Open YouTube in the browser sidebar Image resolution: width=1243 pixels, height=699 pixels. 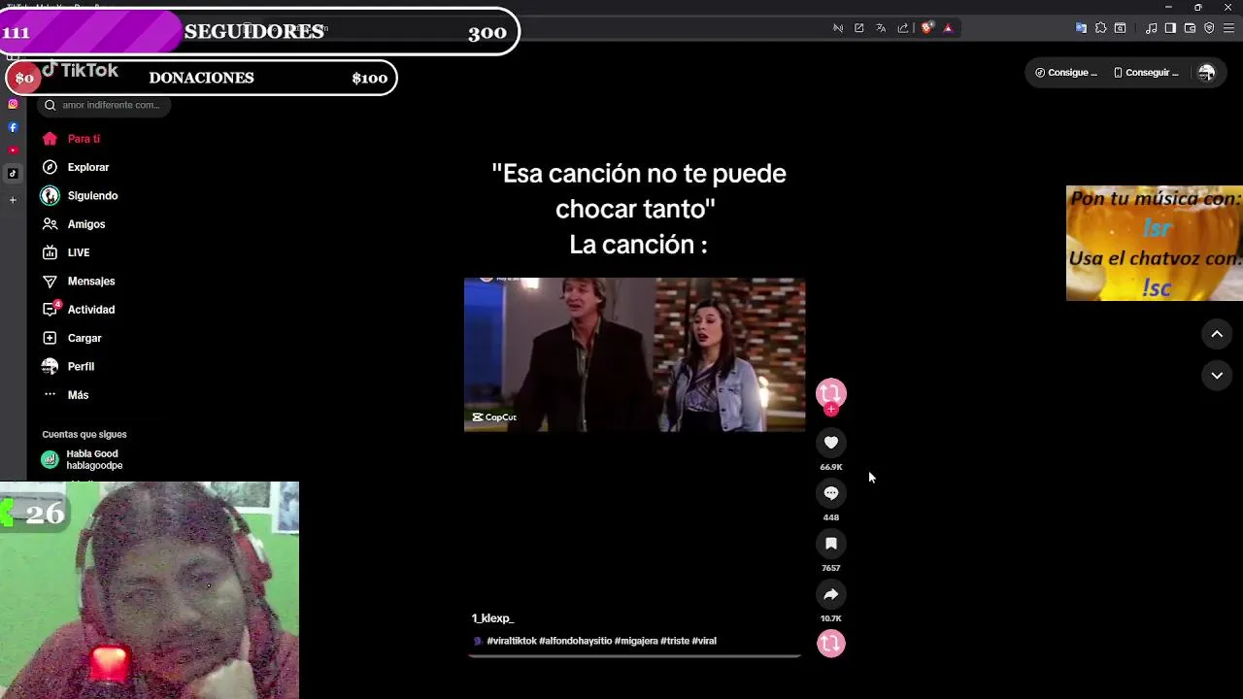[13, 150]
